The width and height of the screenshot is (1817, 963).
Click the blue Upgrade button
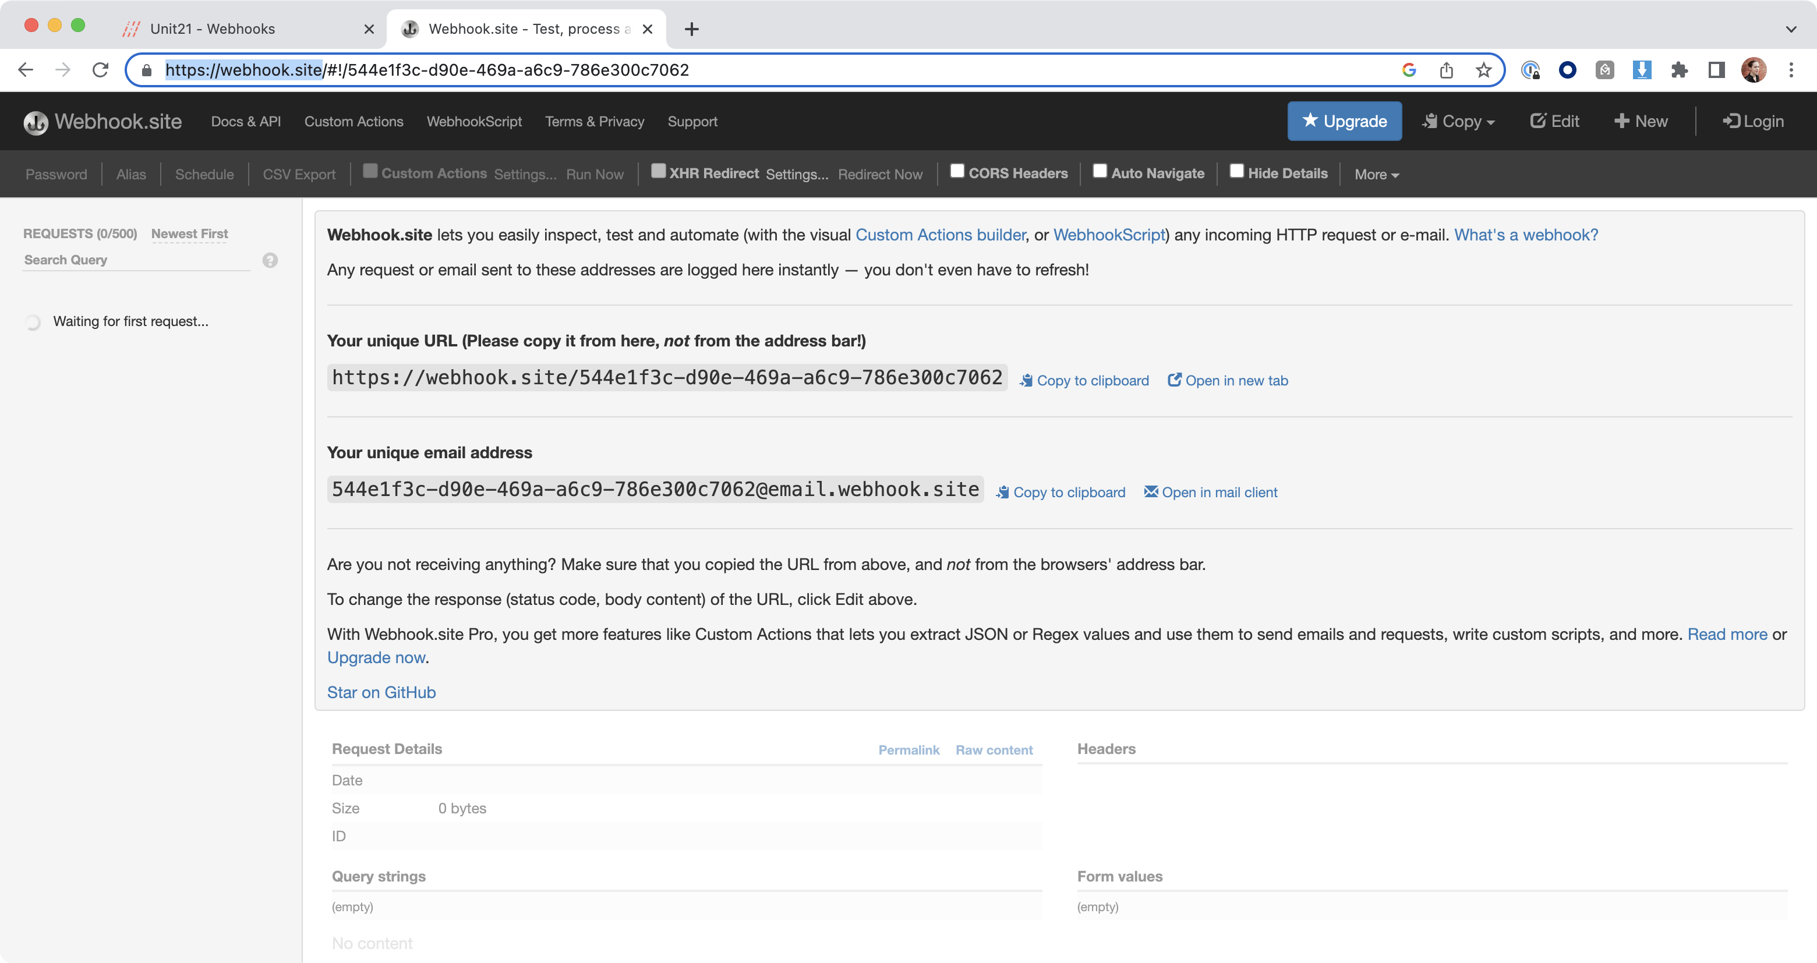(x=1344, y=121)
